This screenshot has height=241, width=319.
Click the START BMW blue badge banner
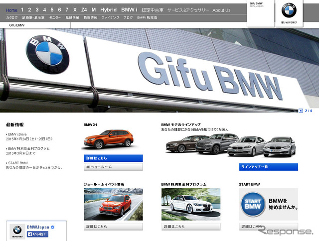tap(269, 204)
